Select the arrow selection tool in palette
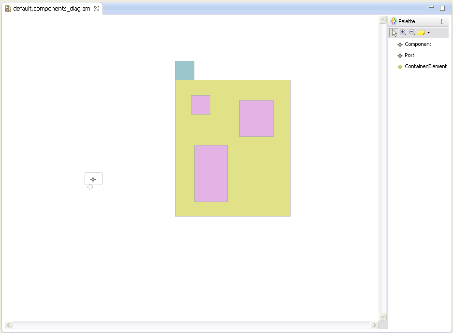This screenshot has height=333, width=453. (x=394, y=33)
